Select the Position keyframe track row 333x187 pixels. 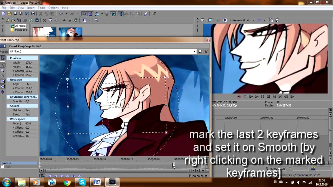19,163
